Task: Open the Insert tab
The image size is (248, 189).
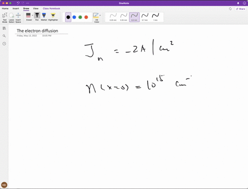Action: coord(16,8)
